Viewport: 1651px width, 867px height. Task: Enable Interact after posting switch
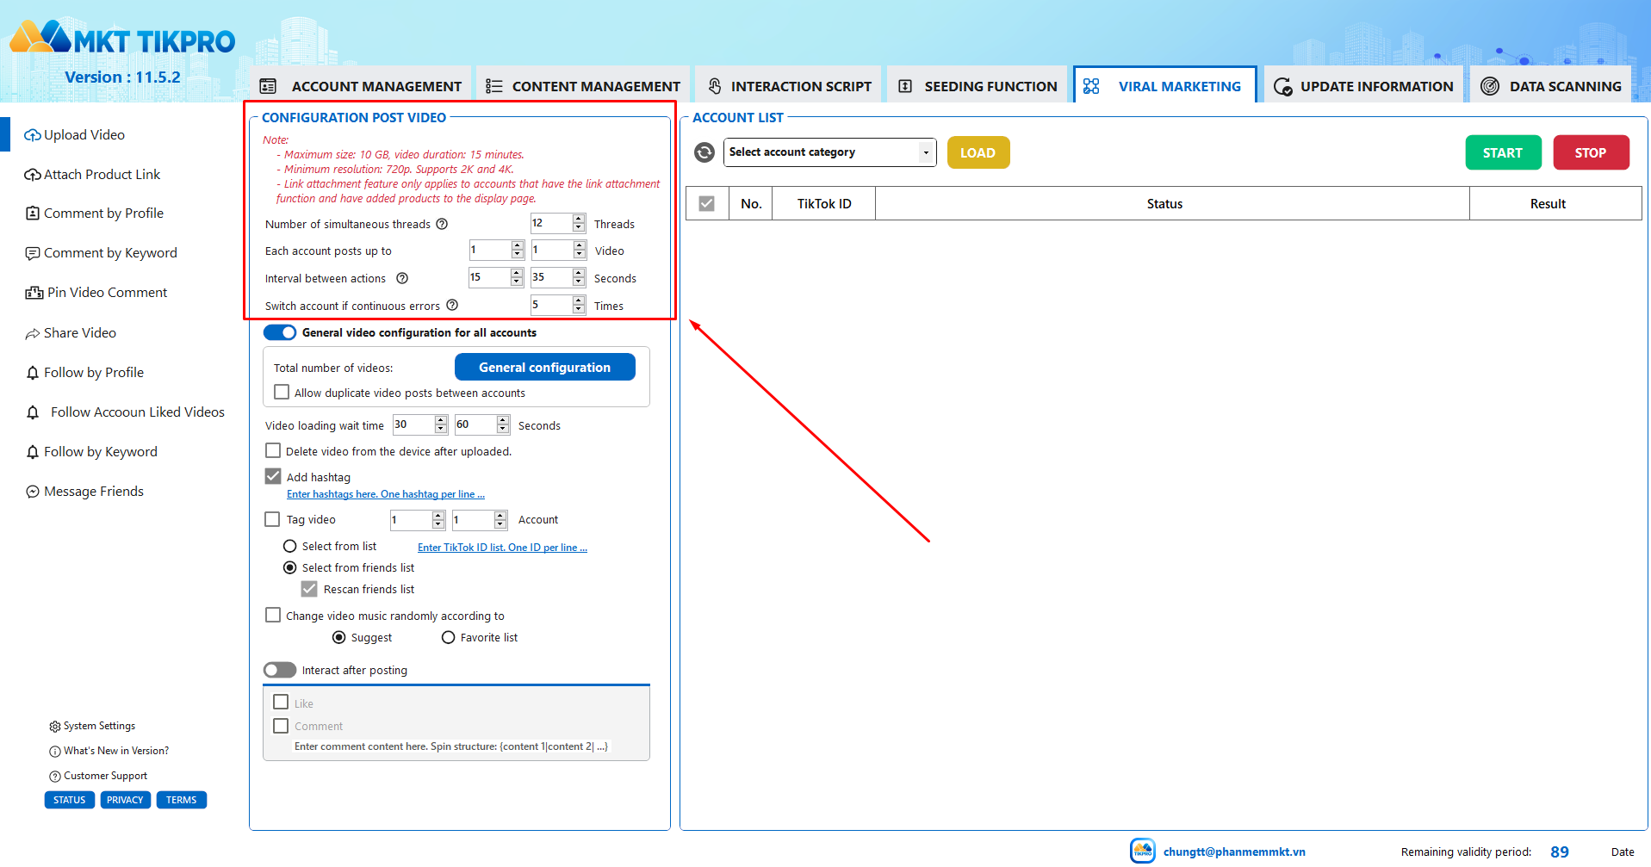tap(280, 670)
